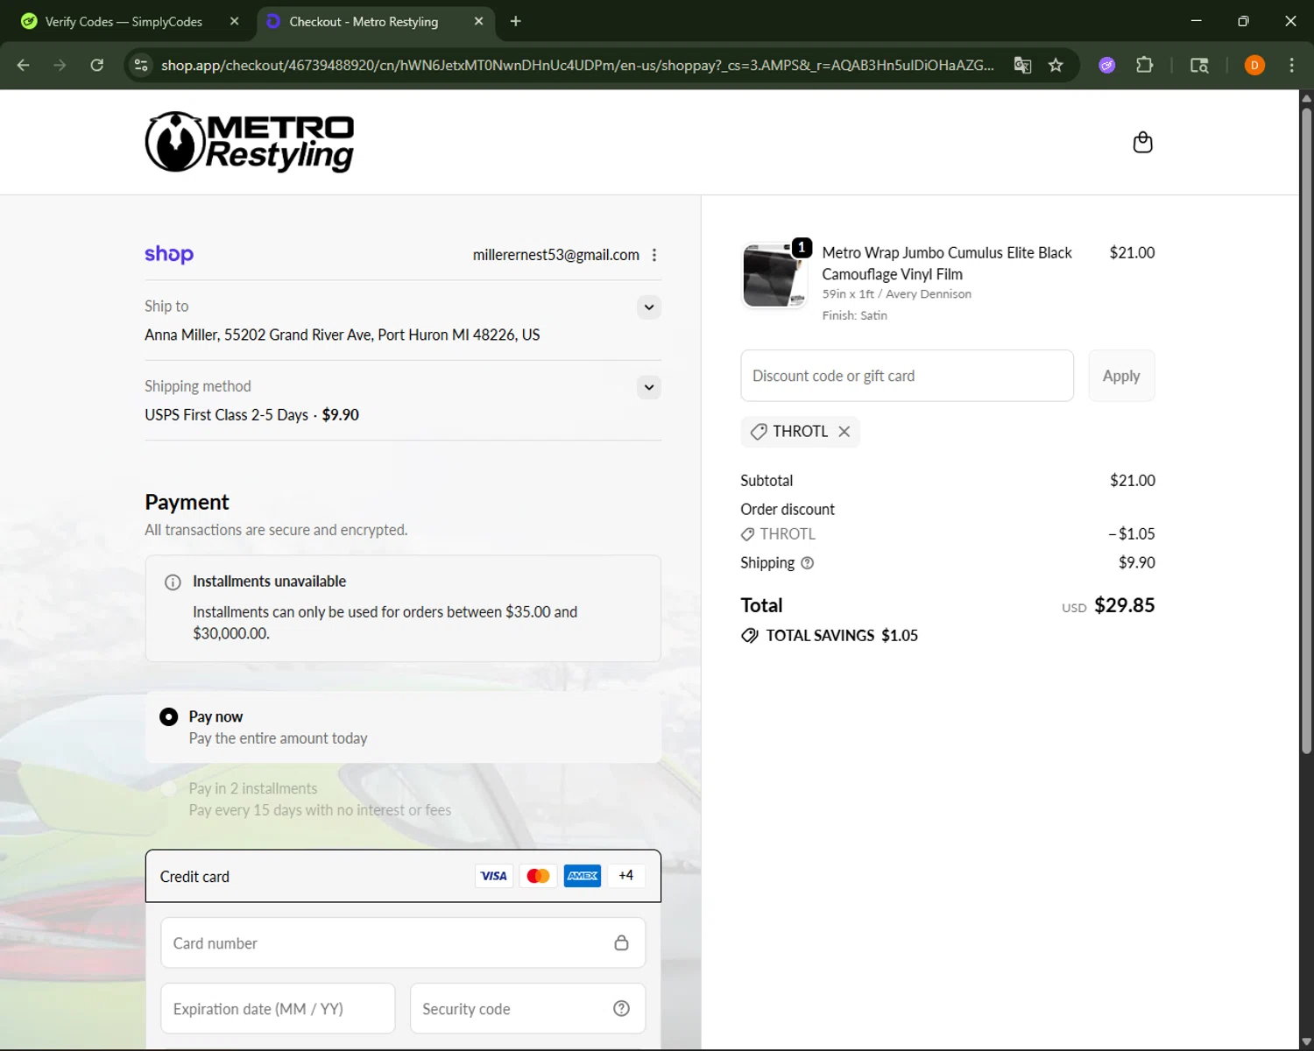
Task: Click the installments unavailable info icon
Action: pyautogui.click(x=173, y=582)
